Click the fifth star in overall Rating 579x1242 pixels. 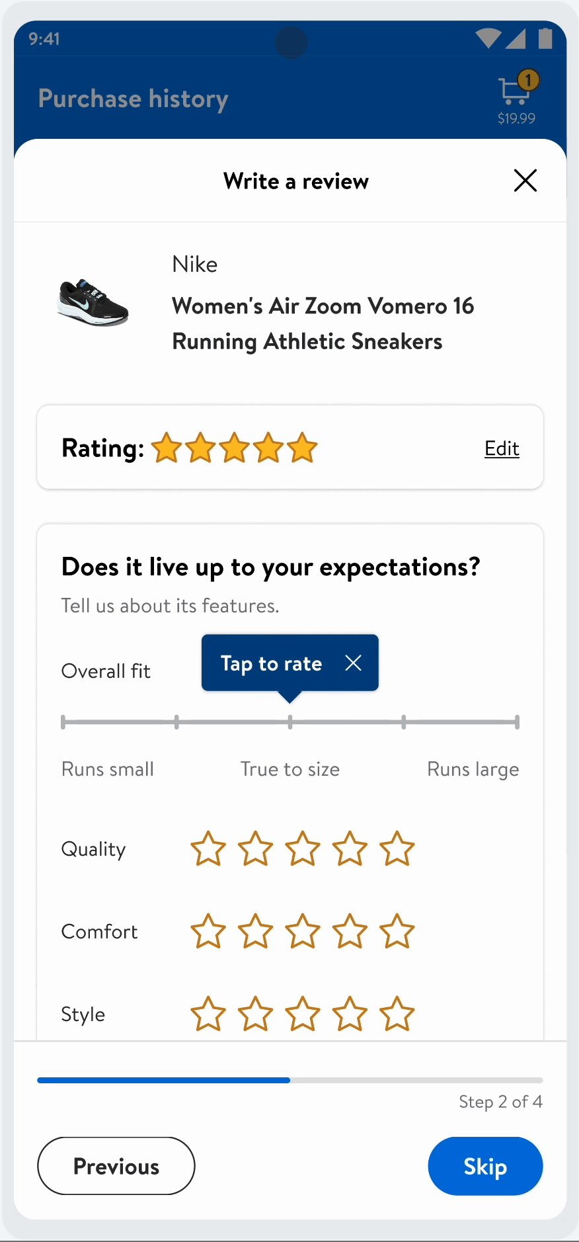303,448
